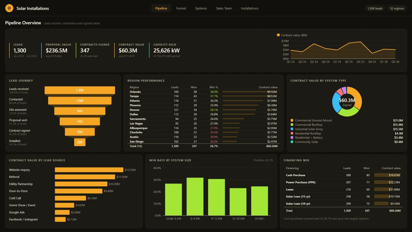Click the Solar Installations sun logo icon
Screen dimensions: 412x232
(x=9, y=8)
